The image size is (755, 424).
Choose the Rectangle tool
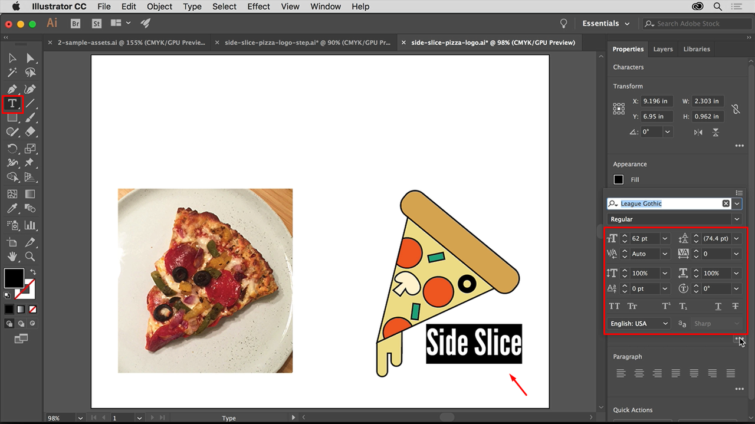coord(12,118)
